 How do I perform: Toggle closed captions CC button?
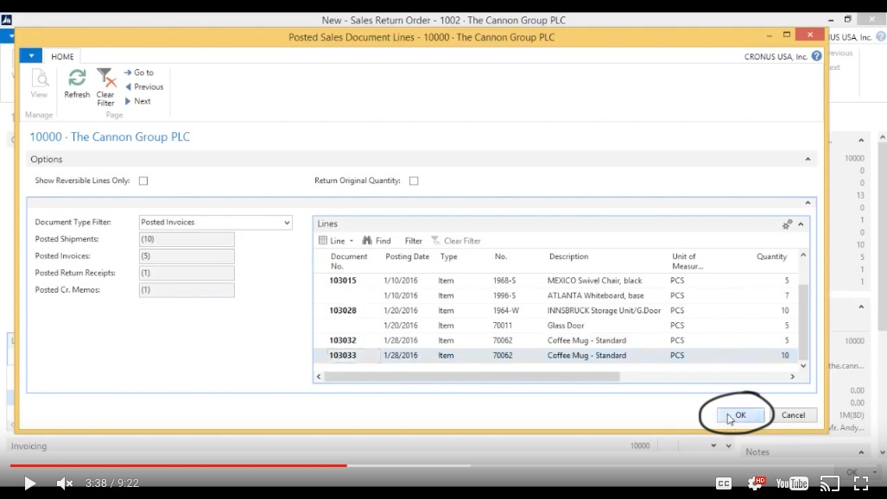pyautogui.click(x=724, y=483)
